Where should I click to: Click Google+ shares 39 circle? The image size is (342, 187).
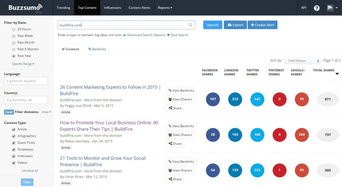[x=302, y=99]
